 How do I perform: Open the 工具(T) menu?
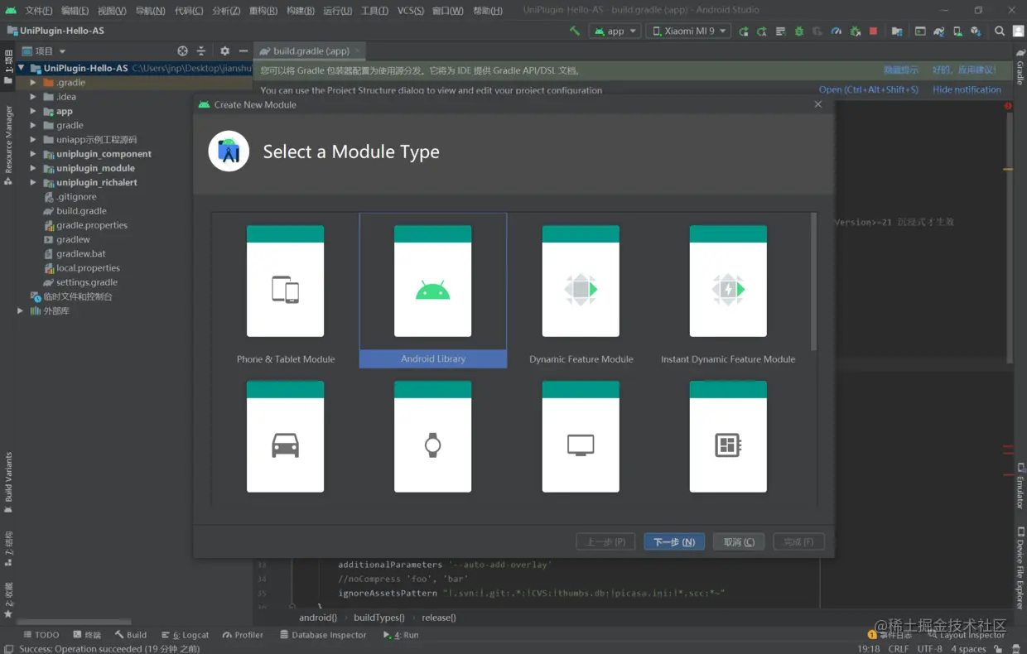374,11
